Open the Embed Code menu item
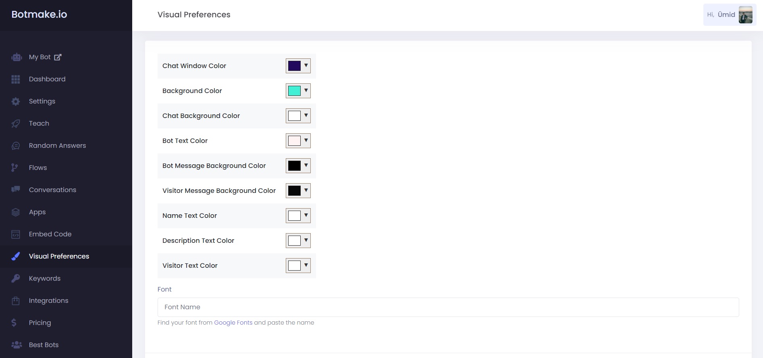This screenshot has height=358, width=763. pyautogui.click(x=50, y=234)
